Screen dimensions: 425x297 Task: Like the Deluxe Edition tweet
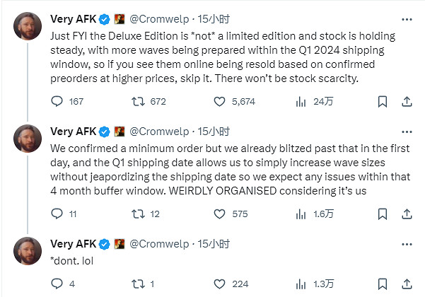[219, 102]
